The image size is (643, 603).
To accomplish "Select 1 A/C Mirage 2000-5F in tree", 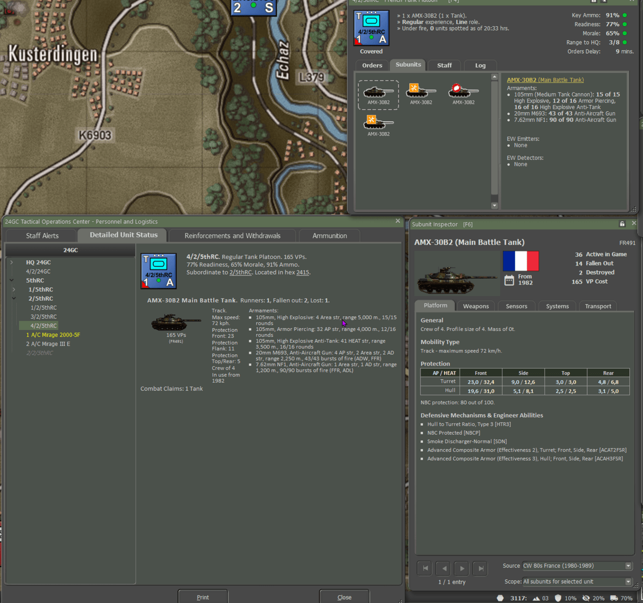I will point(53,335).
